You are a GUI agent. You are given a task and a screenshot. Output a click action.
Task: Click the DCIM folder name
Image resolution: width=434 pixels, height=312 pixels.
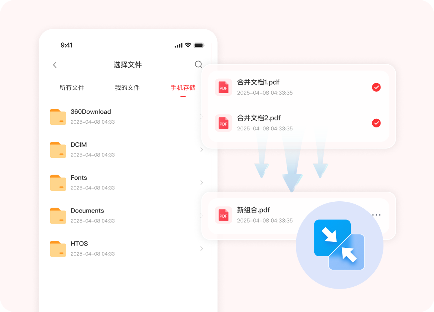79,144
